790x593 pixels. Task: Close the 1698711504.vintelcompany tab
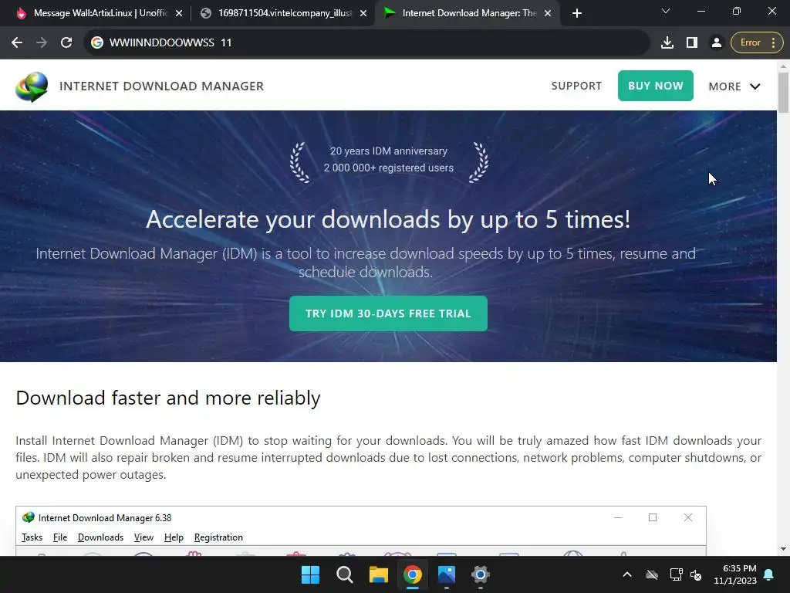[363, 13]
